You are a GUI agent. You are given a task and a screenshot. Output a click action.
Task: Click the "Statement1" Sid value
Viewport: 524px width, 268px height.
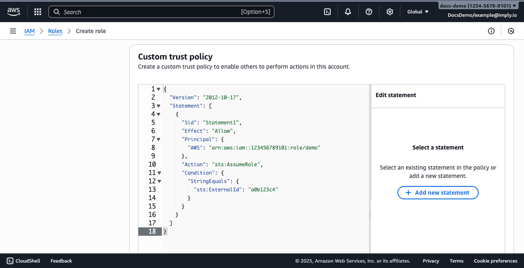[221, 123]
